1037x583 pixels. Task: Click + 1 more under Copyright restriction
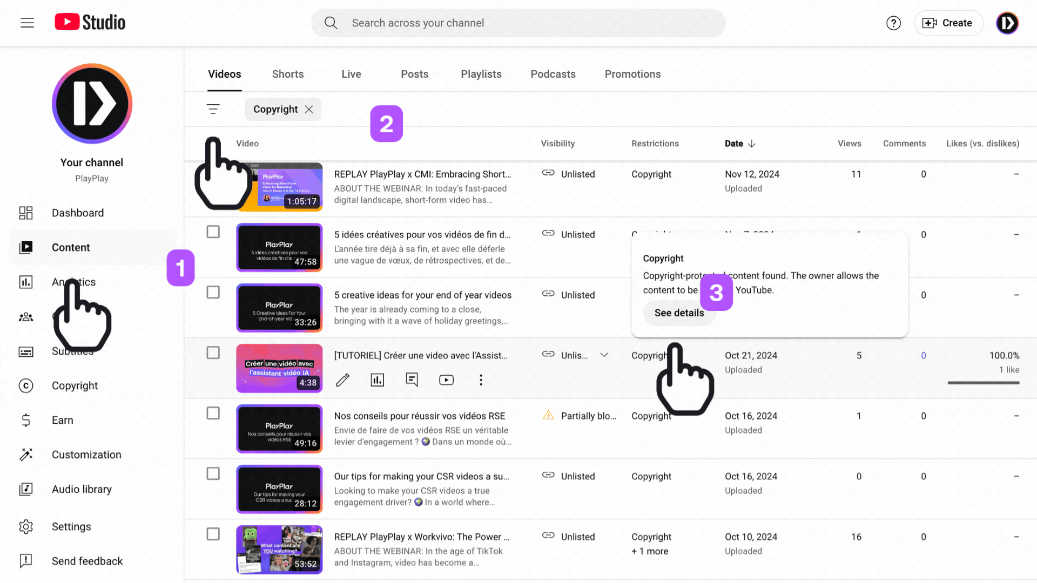(x=650, y=551)
